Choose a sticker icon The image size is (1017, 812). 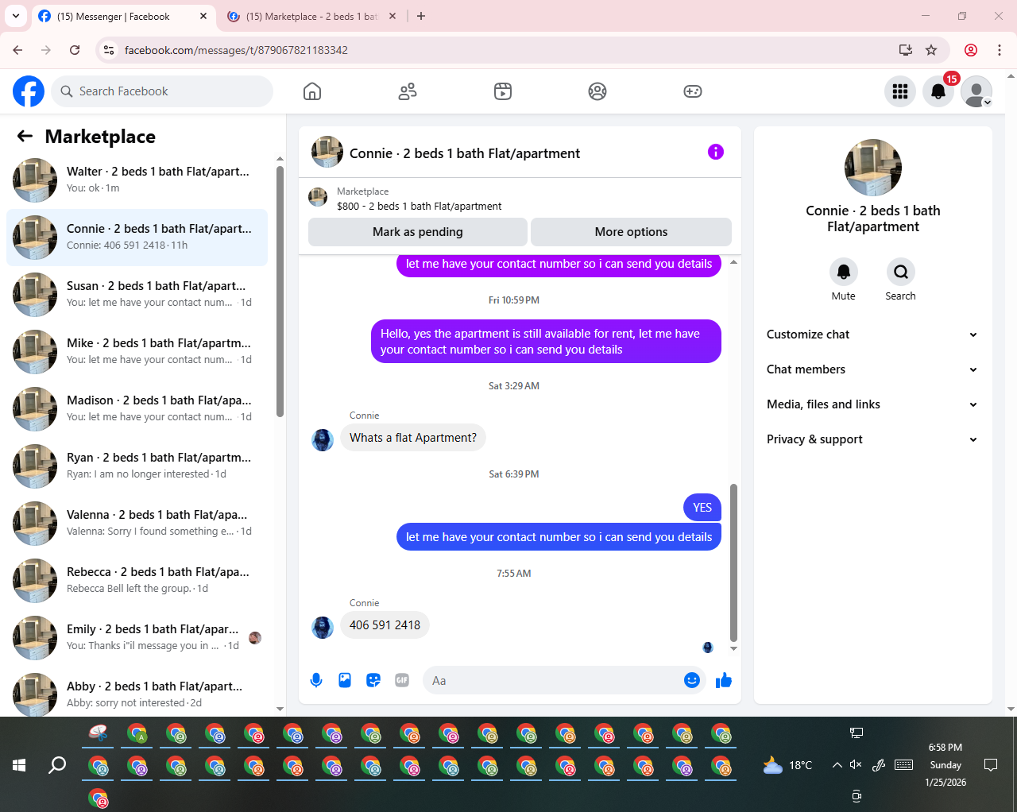[373, 680]
